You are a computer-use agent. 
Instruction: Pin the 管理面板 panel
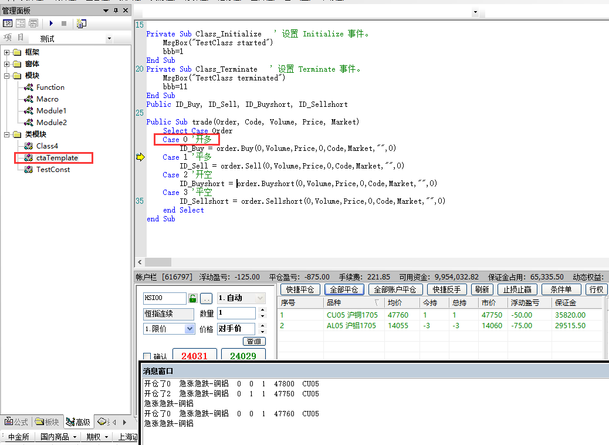click(116, 11)
